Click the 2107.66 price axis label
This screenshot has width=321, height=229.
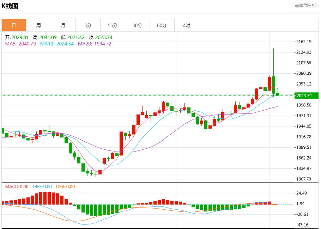[x=304, y=63]
